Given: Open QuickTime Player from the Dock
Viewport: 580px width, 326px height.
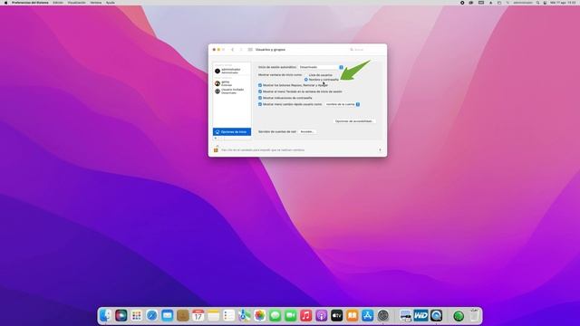Looking at the screenshot, I should [x=437, y=316].
